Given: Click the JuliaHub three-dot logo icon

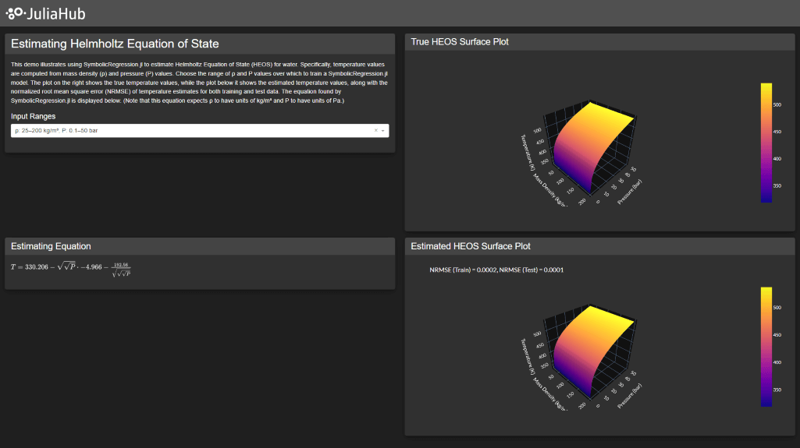Looking at the screenshot, I should [15, 13].
